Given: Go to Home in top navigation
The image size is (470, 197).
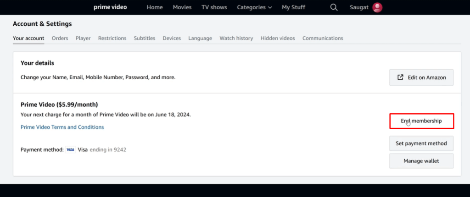Looking at the screenshot, I should (155, 7).
